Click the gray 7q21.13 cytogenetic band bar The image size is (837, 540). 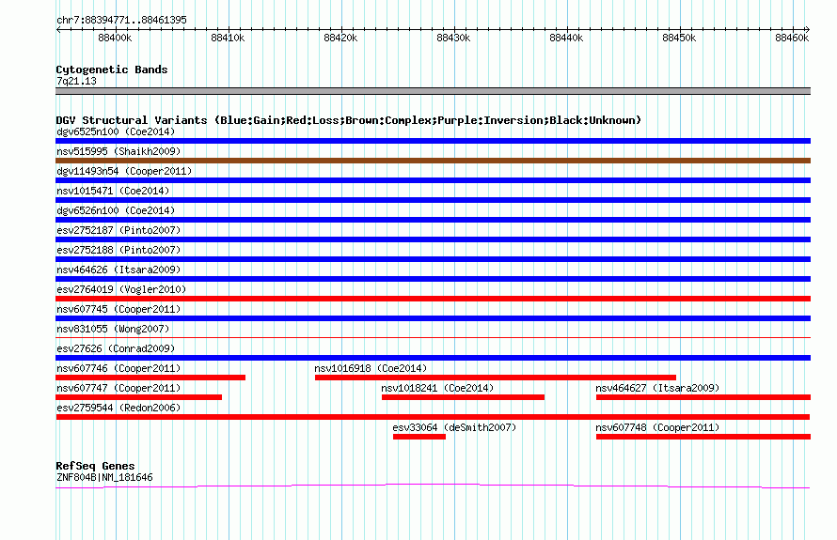point(433,91)
